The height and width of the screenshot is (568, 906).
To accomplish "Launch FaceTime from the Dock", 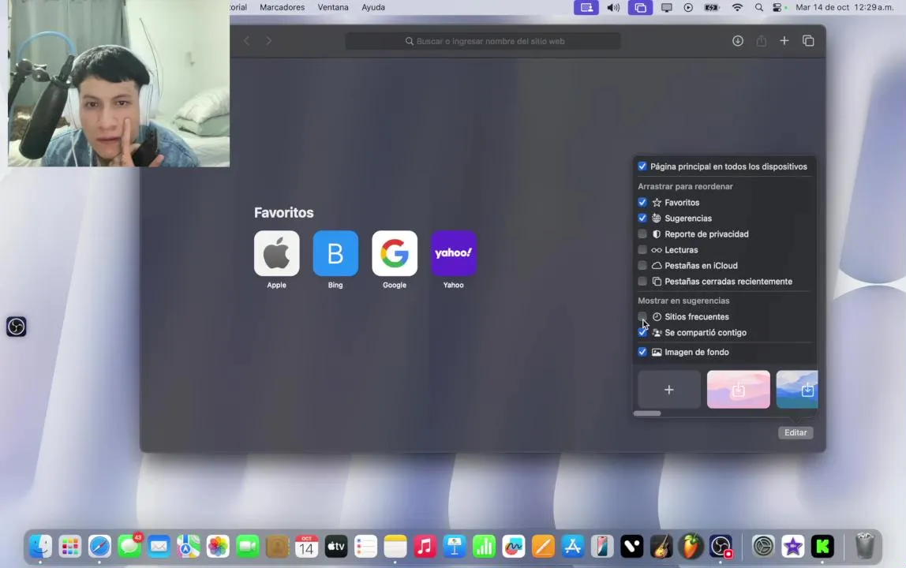I will (247, 546).
